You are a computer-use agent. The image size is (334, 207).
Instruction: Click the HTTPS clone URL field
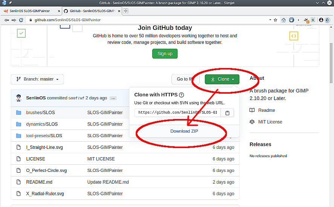tap(178, 113)
